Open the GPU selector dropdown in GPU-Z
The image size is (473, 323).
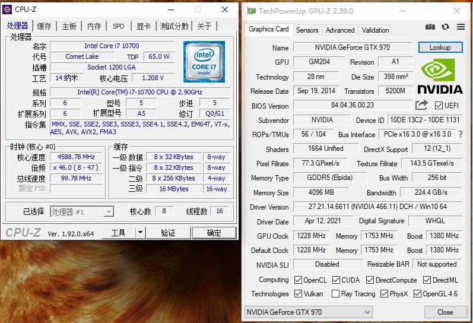click(308, 312)
